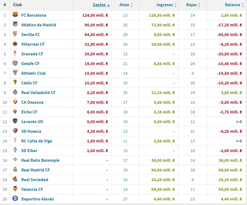Viewport: 247px width, 205px height.
Task: Open the Real Betis Balompié link
Action: point(40,160)
